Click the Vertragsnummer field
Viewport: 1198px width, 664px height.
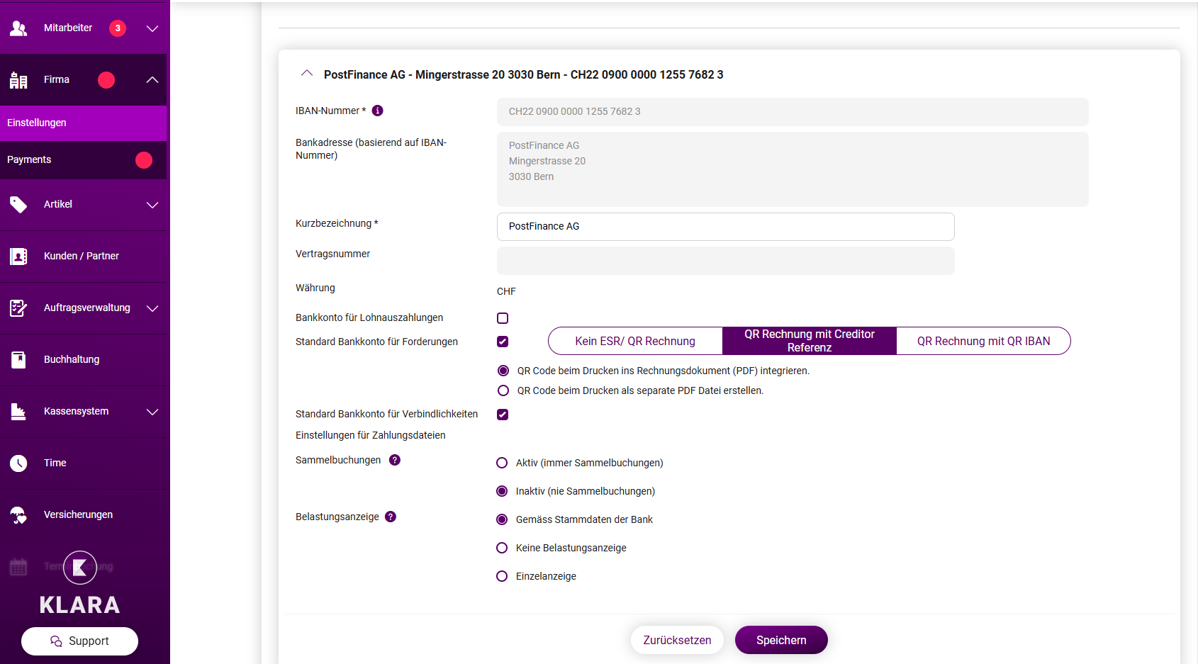726,261
